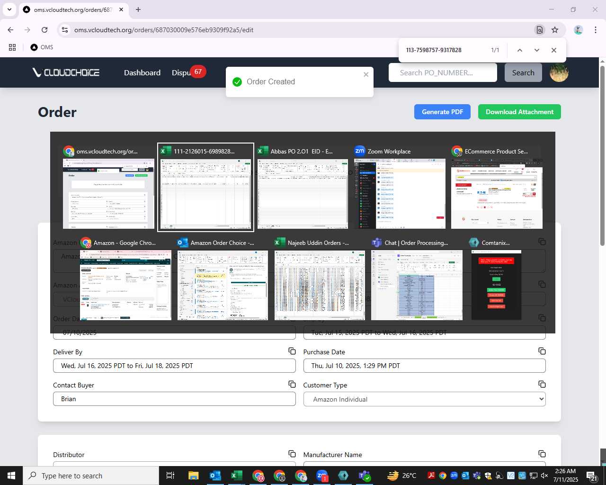Viewport: 606px width, 485px height.
Task: Switch to the 111-2126015-6989828 Excel window thumbnail
Action: pos(205,187)
